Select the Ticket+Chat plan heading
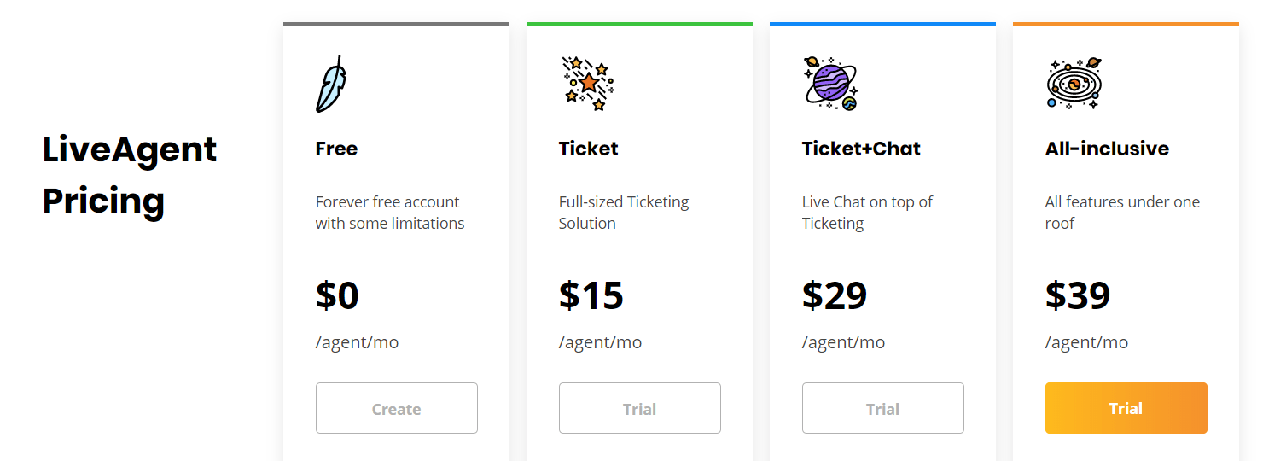The image size is (1263, 461). click(x=862, y=149)
